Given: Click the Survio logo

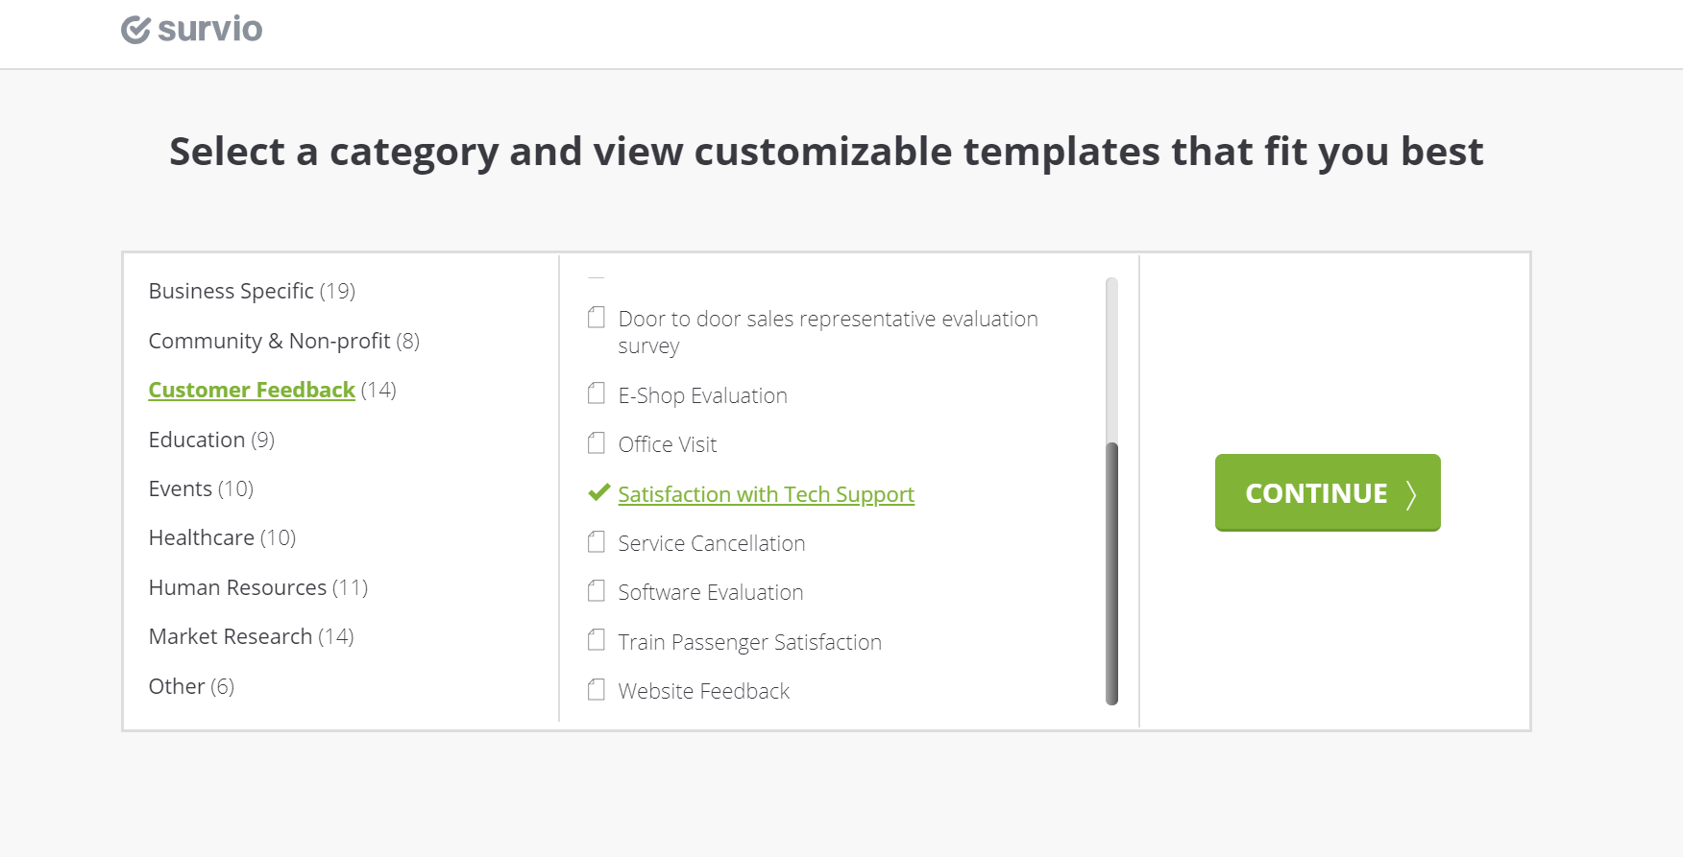Looking at the screenshot, I should pyautogui.click(x=192, y=30).
